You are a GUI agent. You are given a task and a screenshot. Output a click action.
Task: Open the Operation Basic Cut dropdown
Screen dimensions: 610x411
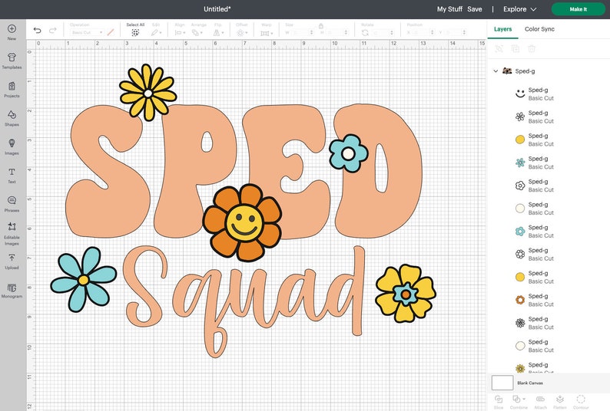tap(87, 33)
